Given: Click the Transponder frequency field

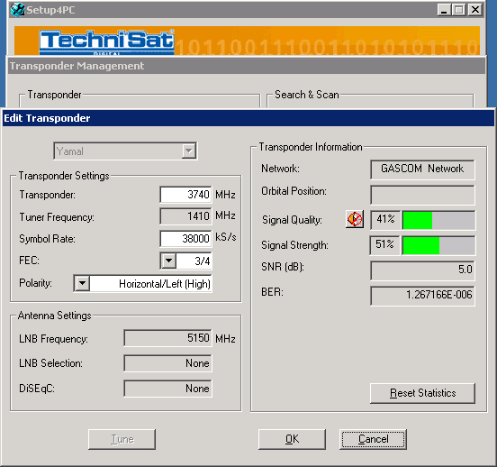Looking at the screenshot, I should [185, 195].
